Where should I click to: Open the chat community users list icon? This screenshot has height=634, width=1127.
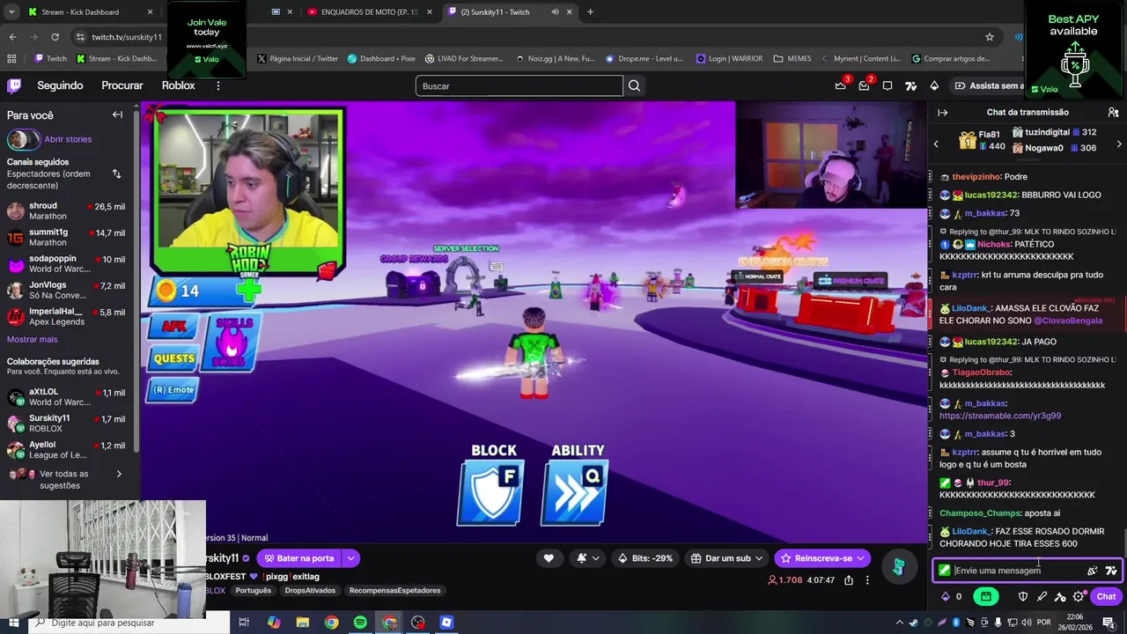point(1113,113)
